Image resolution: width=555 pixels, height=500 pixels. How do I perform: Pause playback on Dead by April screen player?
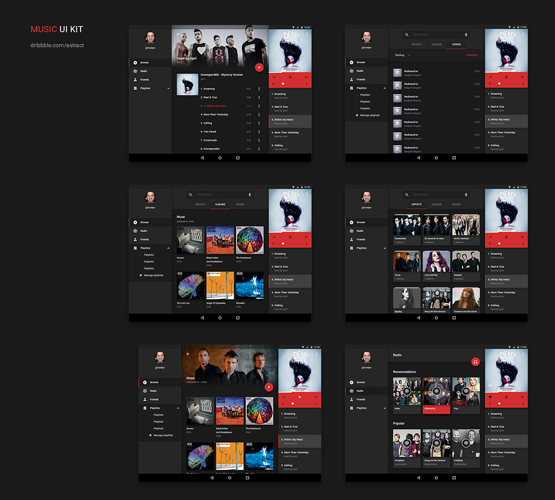click(290, 77)
